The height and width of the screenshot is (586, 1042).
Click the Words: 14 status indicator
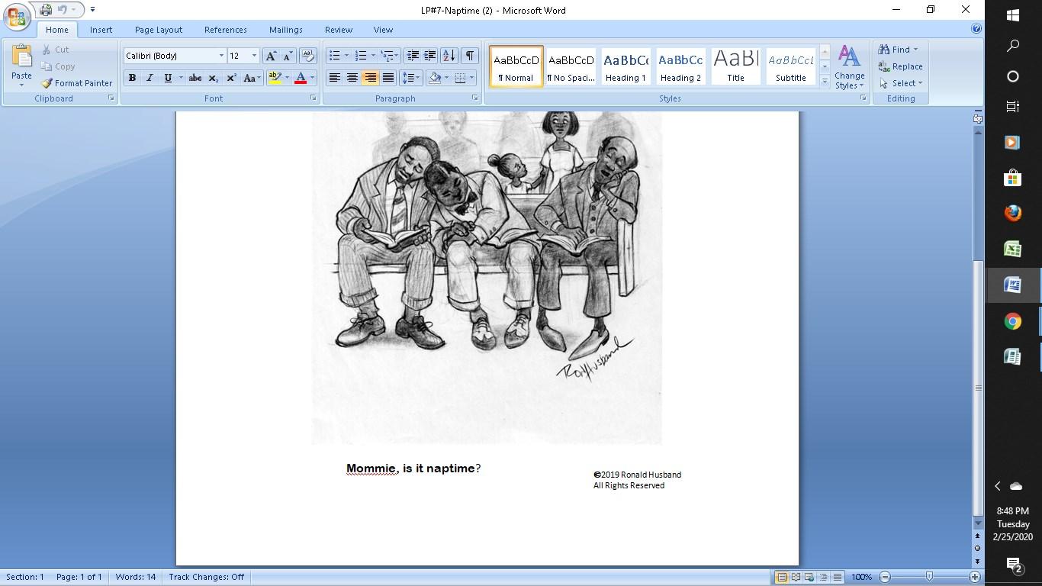(x=135, y=577)
